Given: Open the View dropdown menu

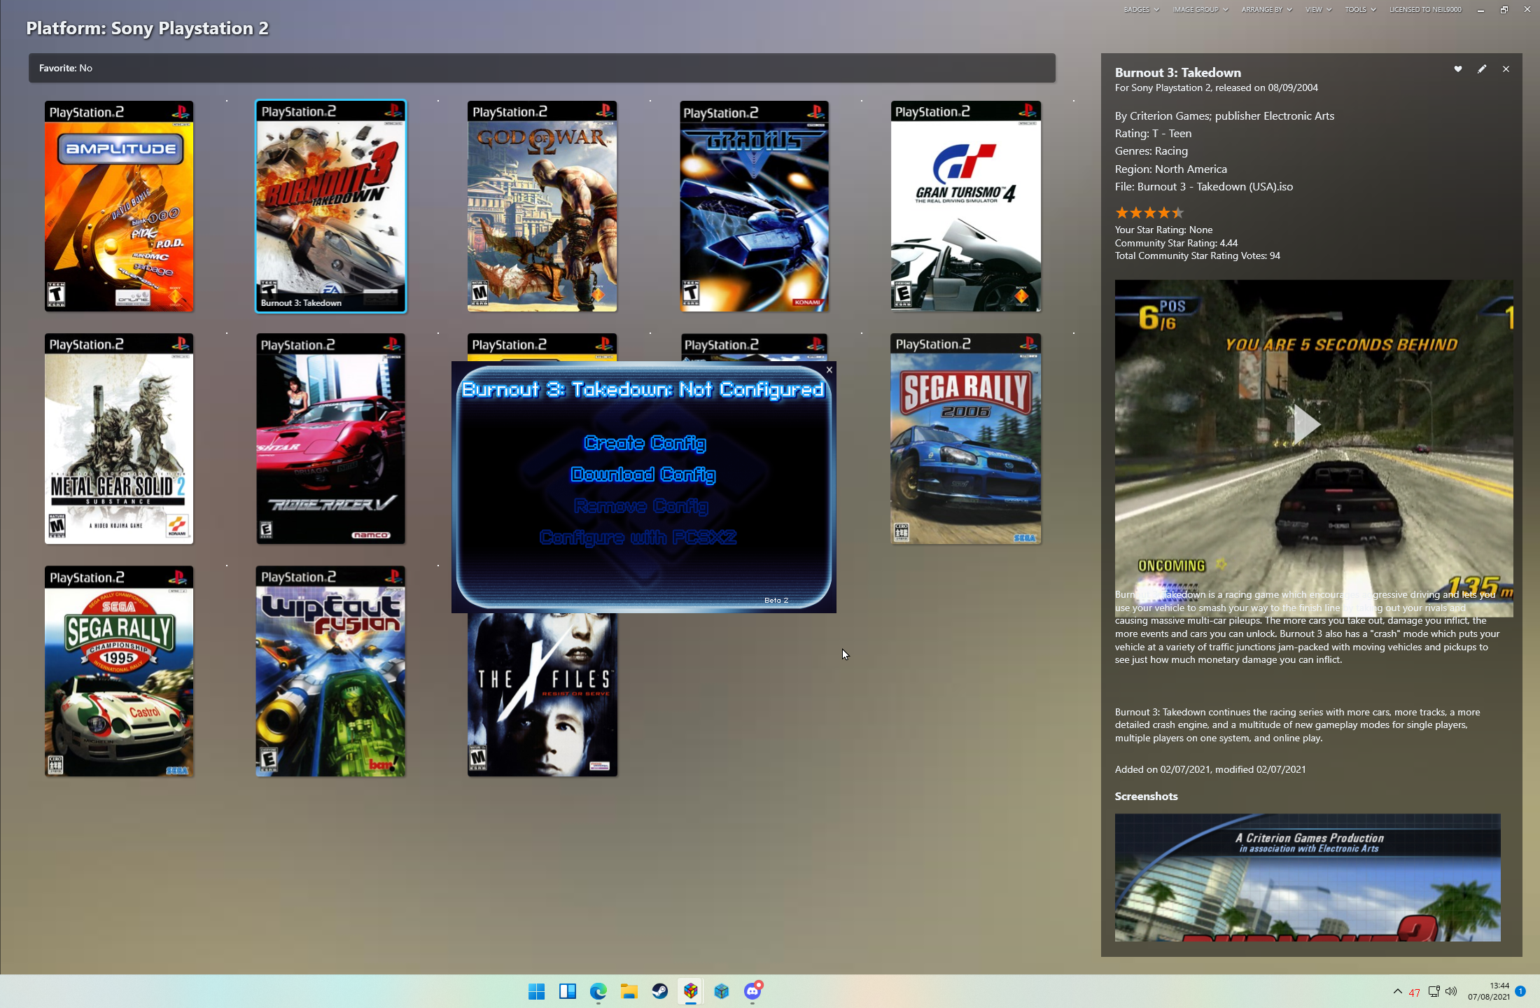Looking at the screenshot, I should click(x=1318, y=10).
